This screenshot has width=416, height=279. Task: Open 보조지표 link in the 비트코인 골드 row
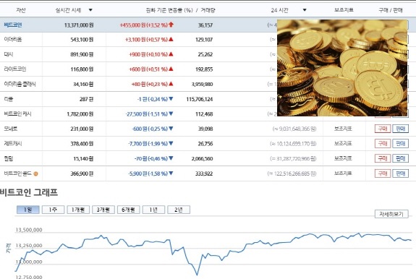(x=343, y=173)
